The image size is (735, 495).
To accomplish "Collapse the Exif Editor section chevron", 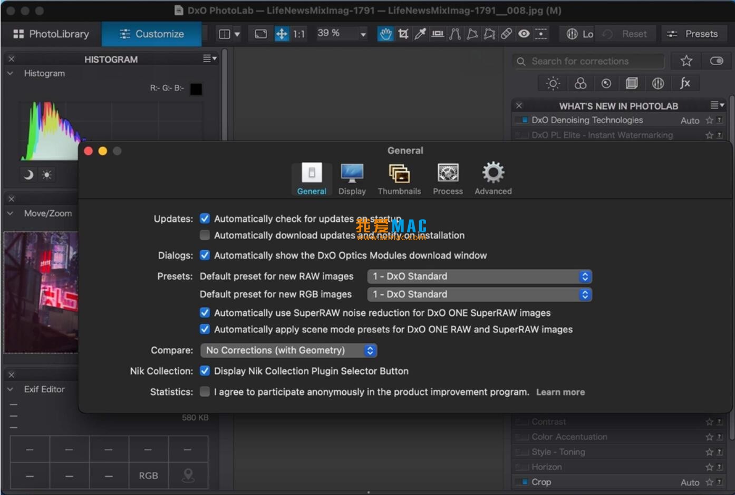I will point(10,389).
